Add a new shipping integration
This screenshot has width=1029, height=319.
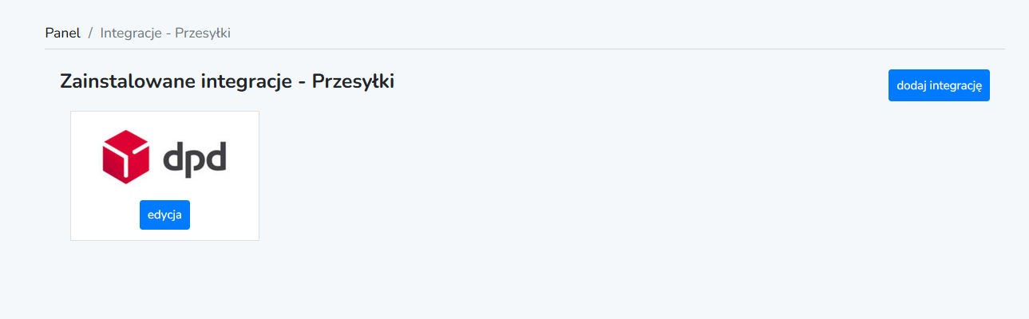click(x=939, y=85)
